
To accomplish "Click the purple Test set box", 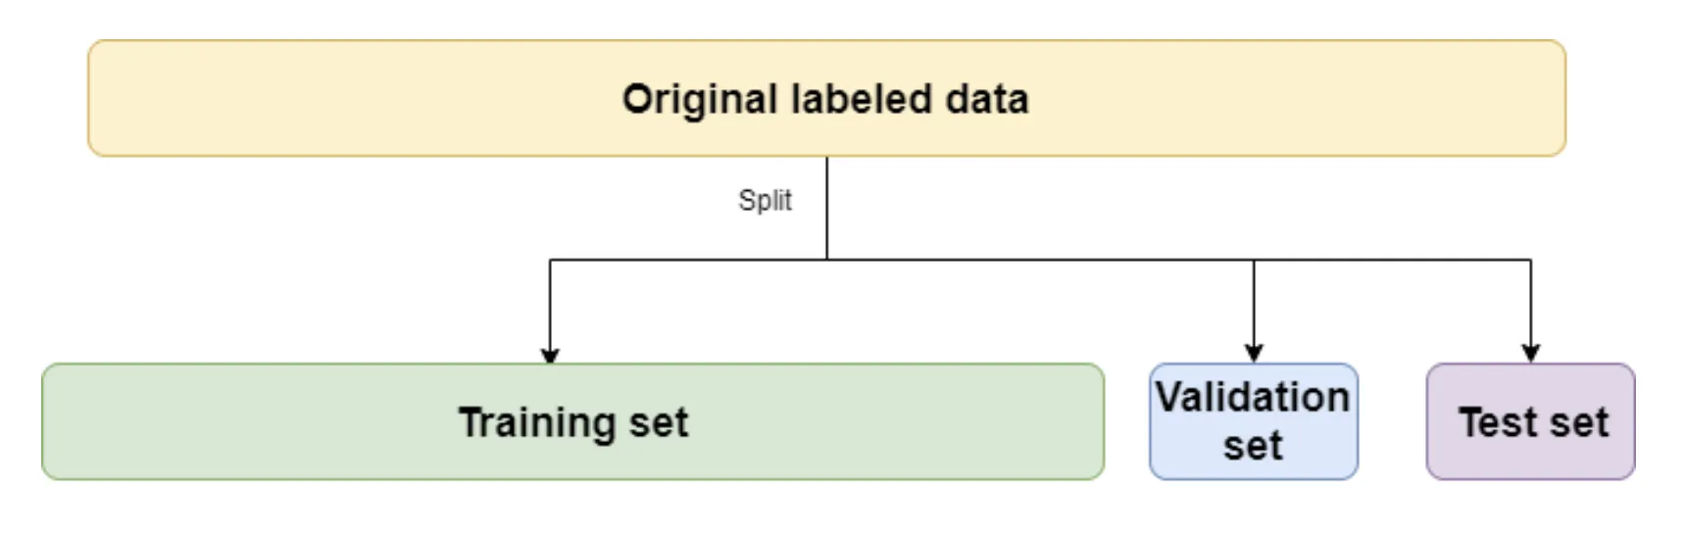I will [x=1530, y=422].
